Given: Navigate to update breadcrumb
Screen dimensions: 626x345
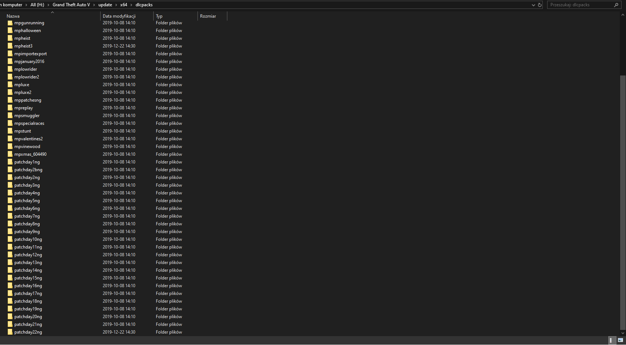Looking at the screenshot, I should tap(105, 5).
